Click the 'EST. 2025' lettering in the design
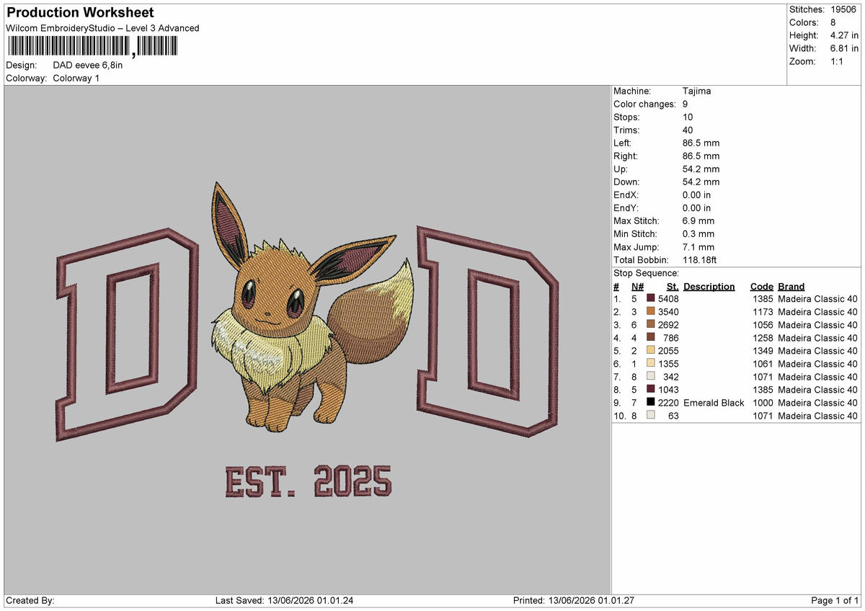The height and width of the screenshot is (611, 865). click(x=309, y=481)
